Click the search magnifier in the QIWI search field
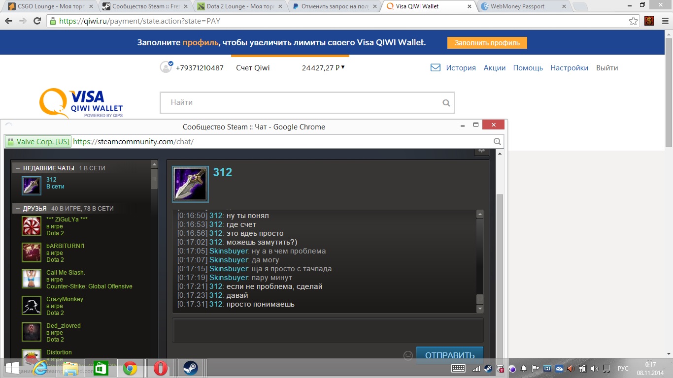 pos(446,103)
